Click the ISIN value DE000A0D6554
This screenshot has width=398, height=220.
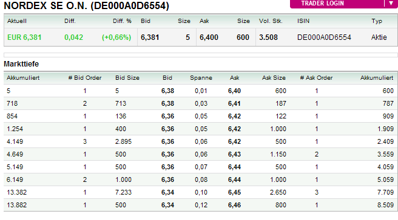click(x=324, y=37)
